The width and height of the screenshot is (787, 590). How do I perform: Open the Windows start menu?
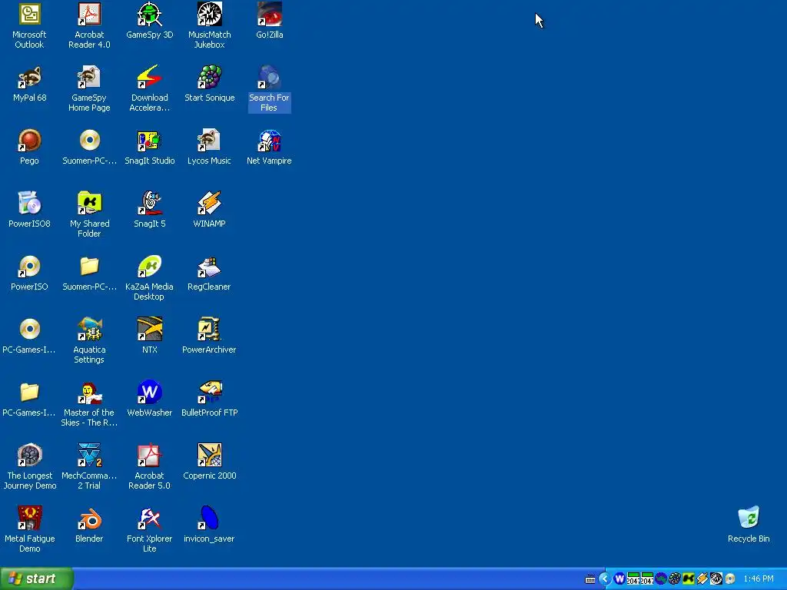(37, 578)
